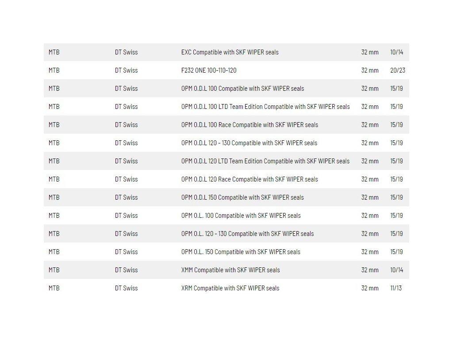Select the OPM O.D.L 100 LTD Team Edition entry

tap(265, 107)
